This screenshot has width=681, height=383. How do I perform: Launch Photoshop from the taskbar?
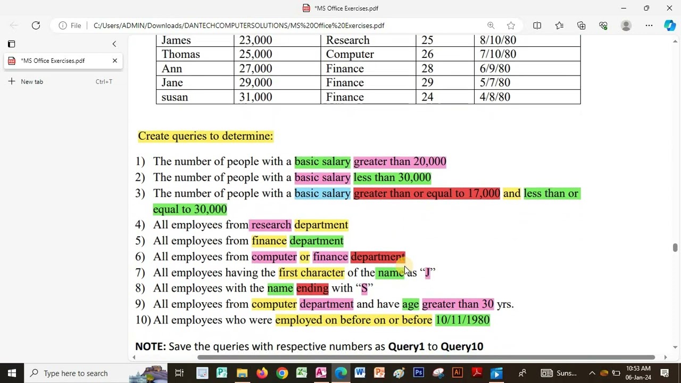click(x=418, y=373)
